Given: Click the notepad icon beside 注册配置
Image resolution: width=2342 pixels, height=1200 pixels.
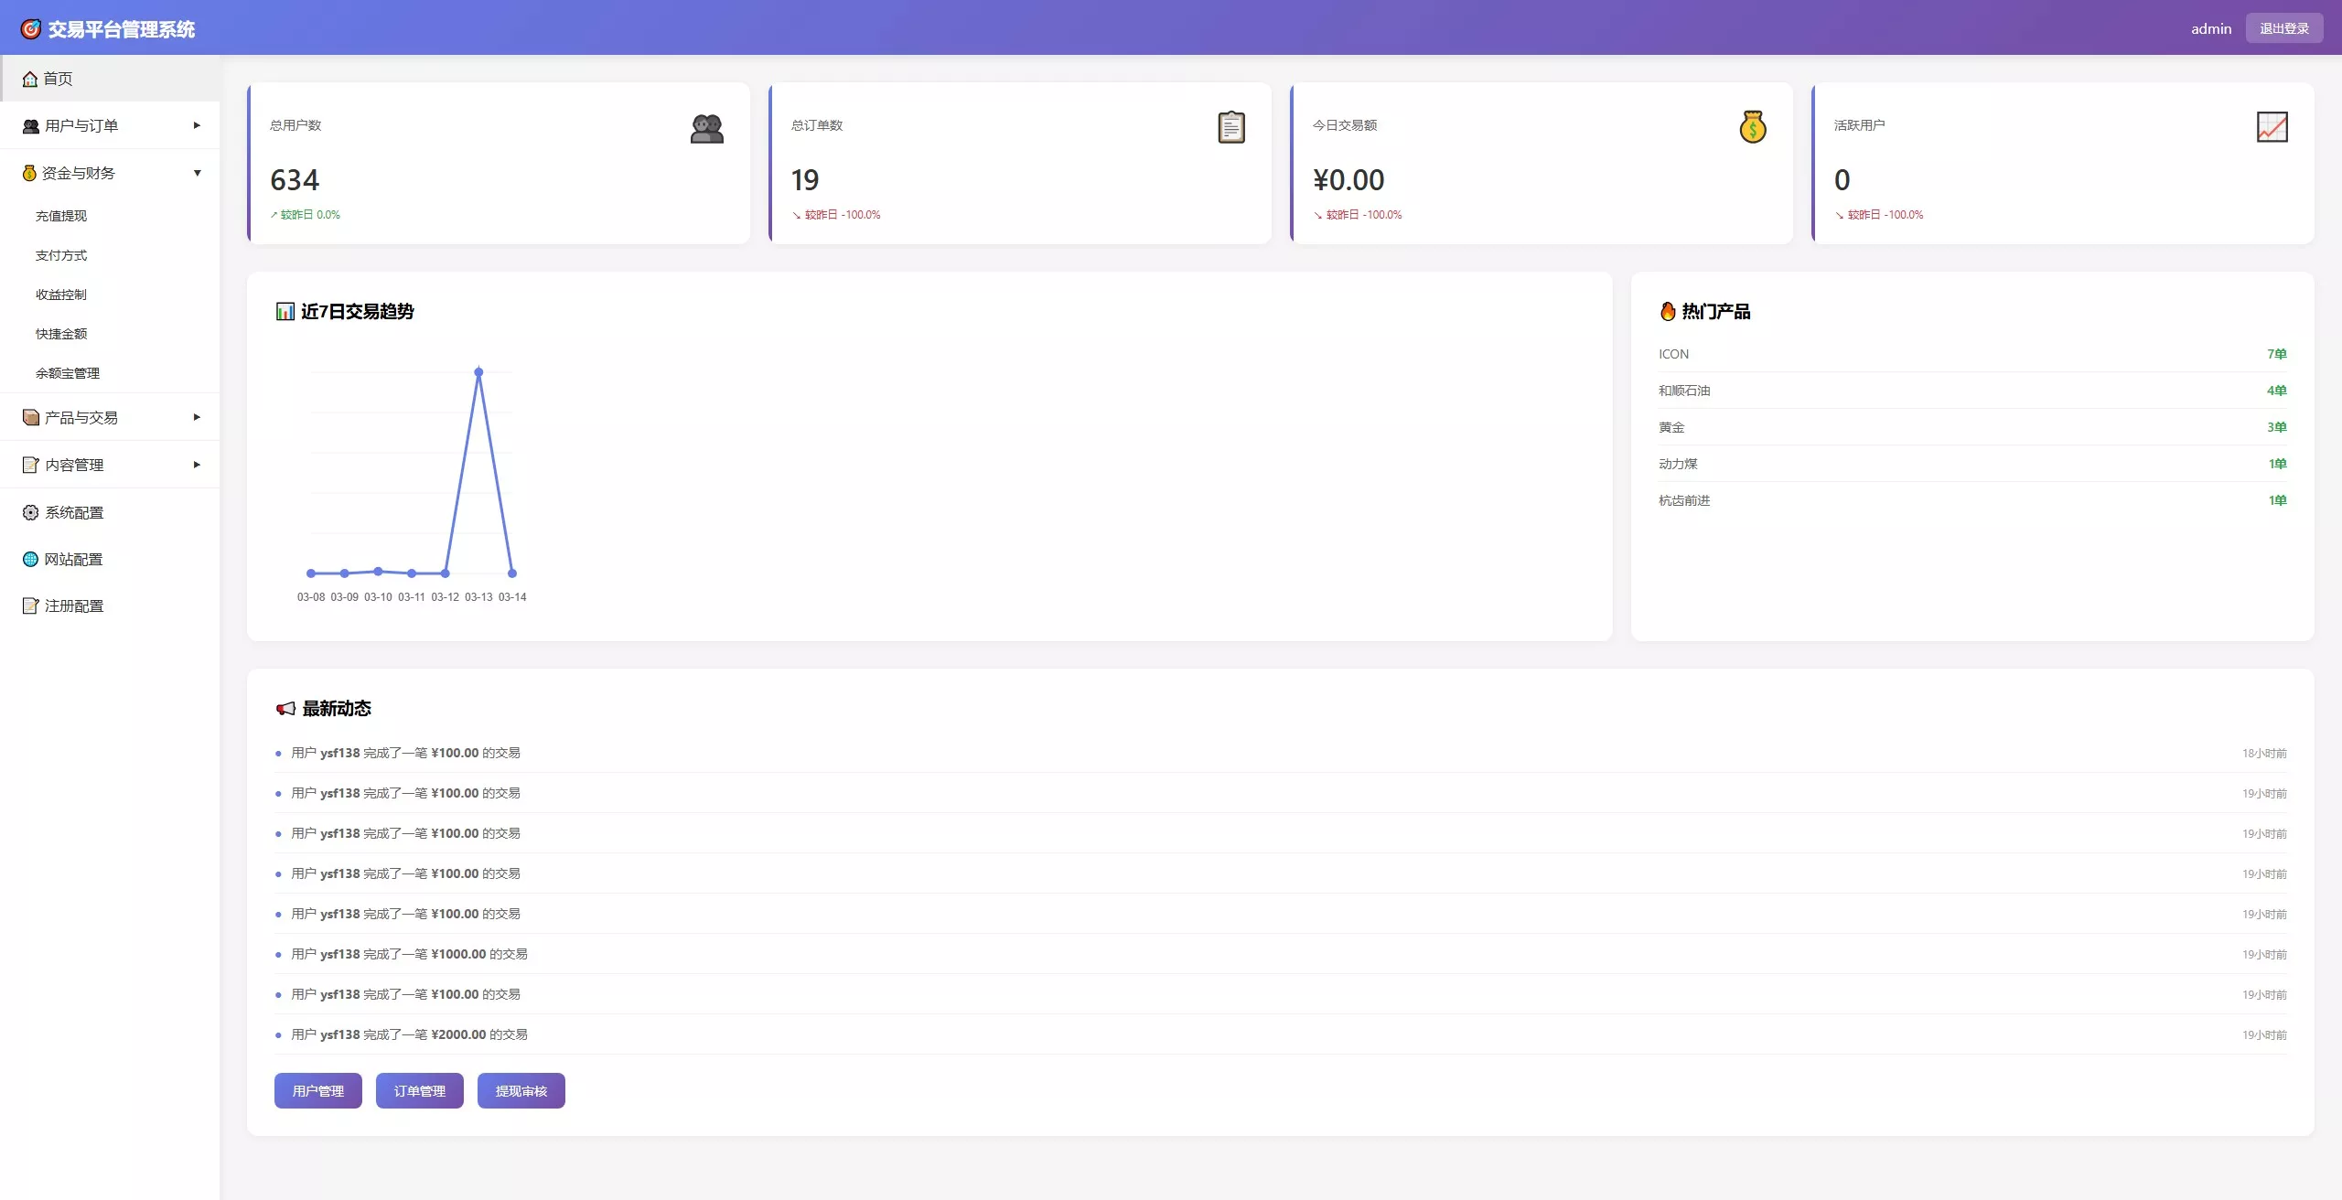Looking at the screenshot, I should tap(30, 605).
